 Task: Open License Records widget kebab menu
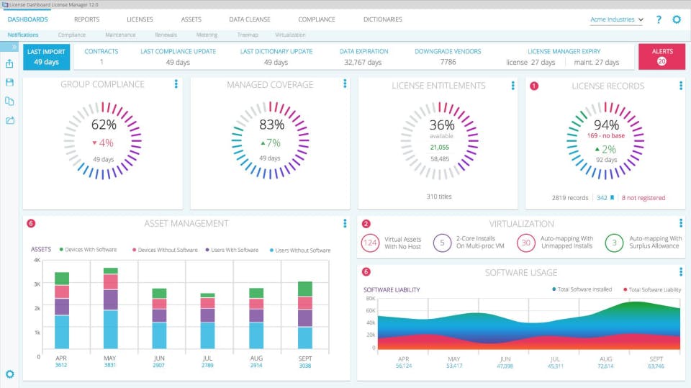pos(681,85)
